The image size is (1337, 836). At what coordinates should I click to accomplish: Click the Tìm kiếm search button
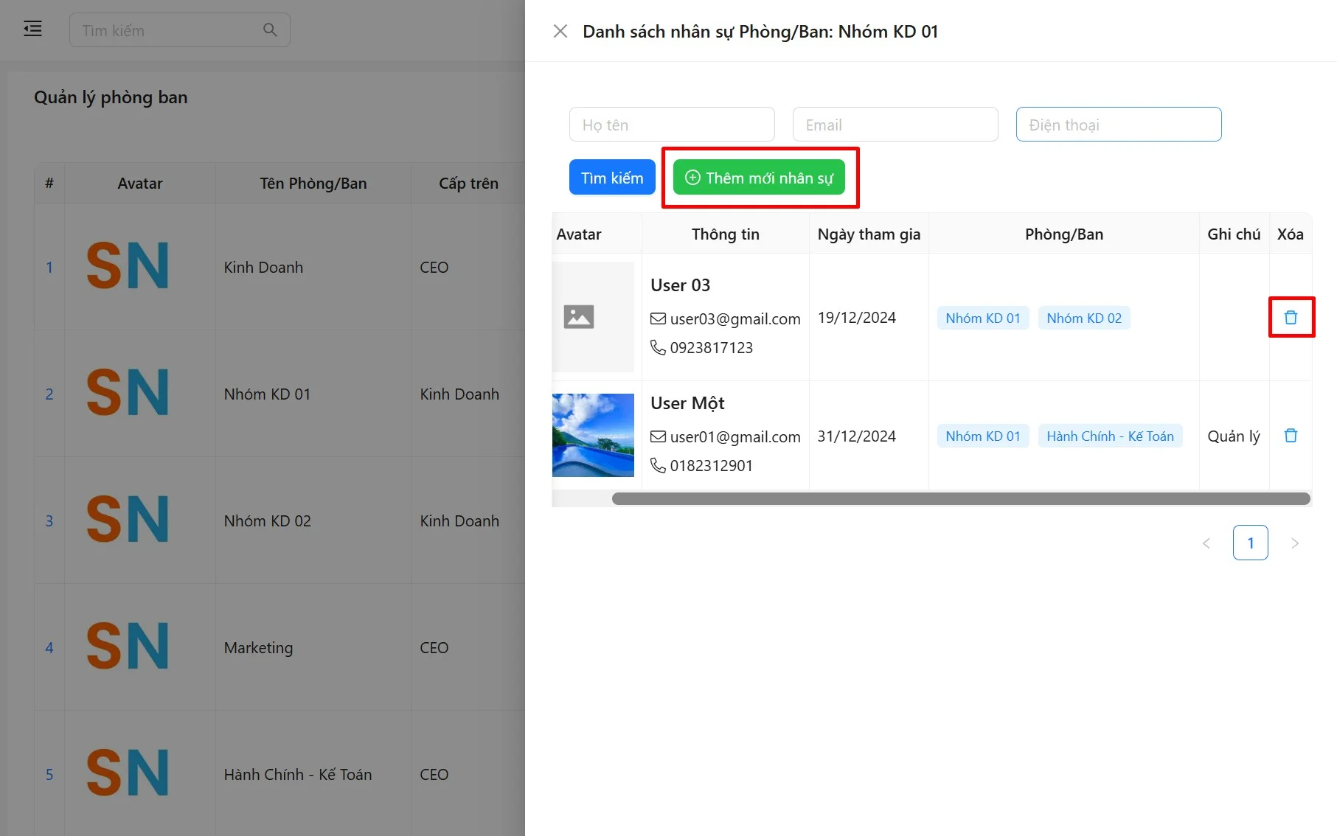pos(611,178)
